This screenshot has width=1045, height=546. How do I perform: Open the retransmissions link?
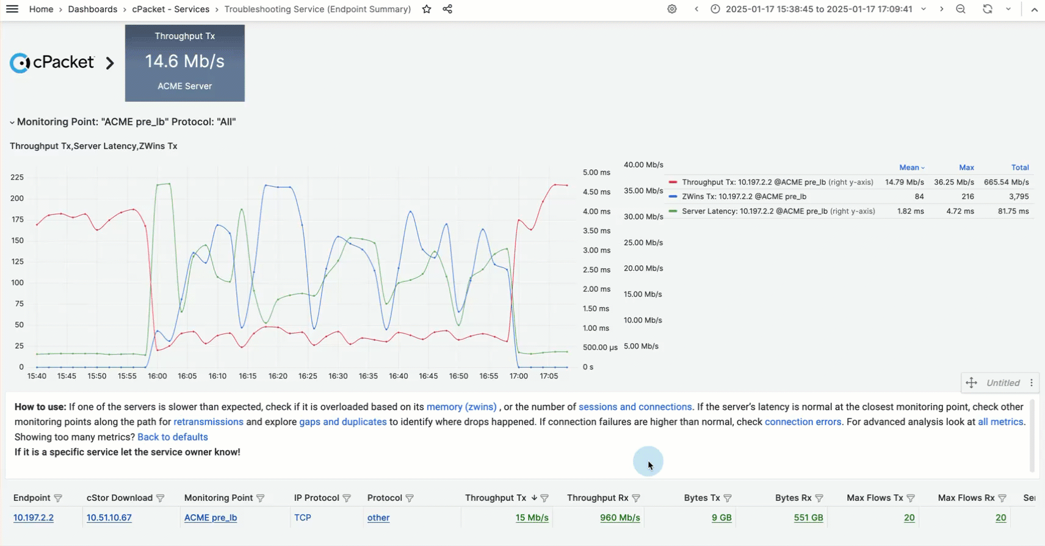tap(208, 422)
